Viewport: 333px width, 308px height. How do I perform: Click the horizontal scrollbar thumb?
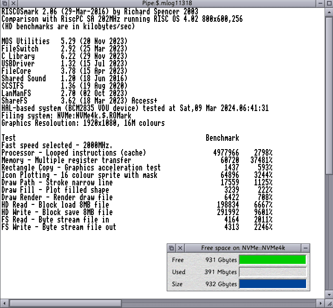65,303
